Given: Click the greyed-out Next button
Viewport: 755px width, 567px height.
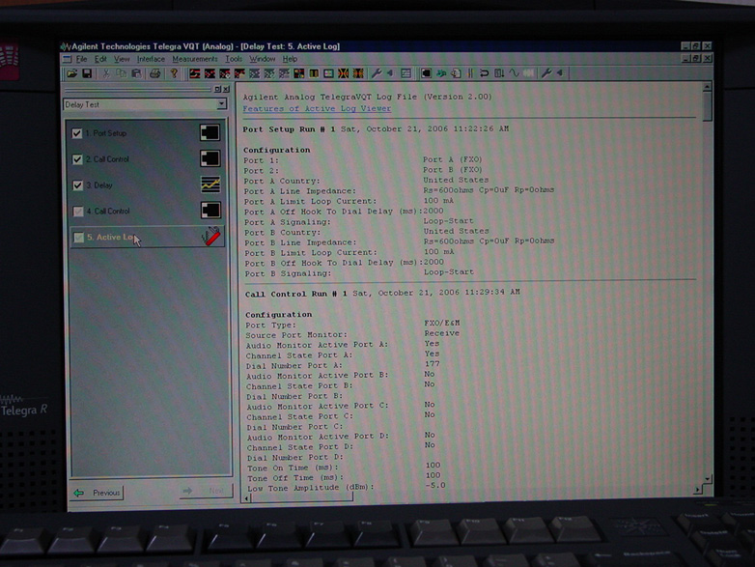Looking at the screenshot, I should pyautogui.click(x=206, y=491).
